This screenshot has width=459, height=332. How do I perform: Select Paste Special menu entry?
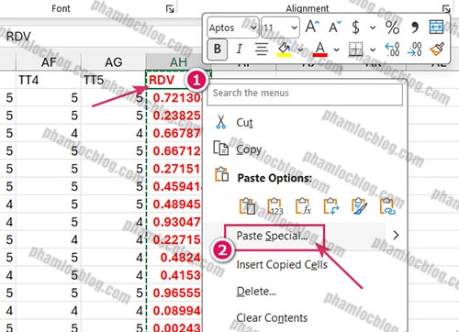273,236
